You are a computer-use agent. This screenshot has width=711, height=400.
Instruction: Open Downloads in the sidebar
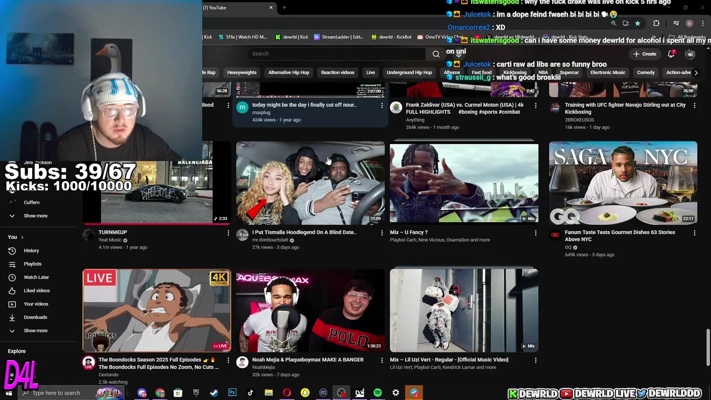pos(35,317)
